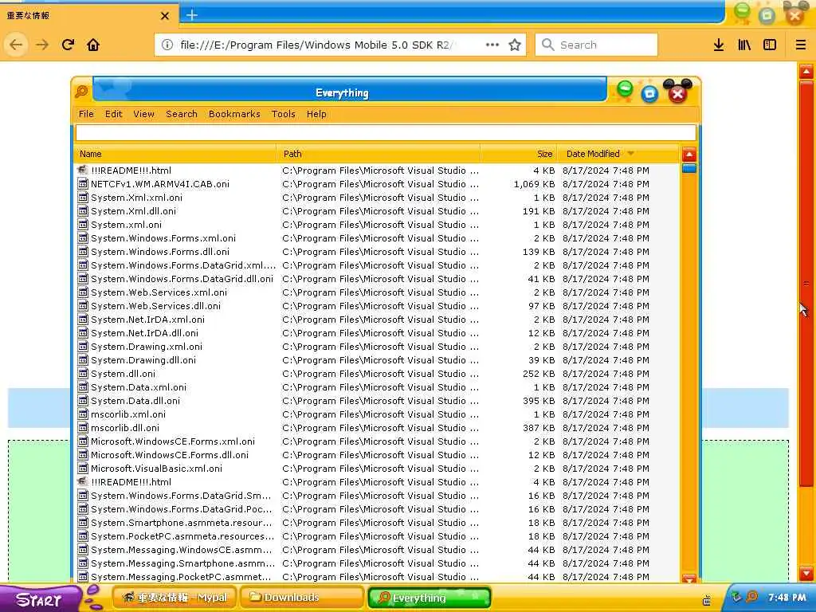Open the browser hamburger menu
The image size is (816, 612).
[x=801, y=45]
